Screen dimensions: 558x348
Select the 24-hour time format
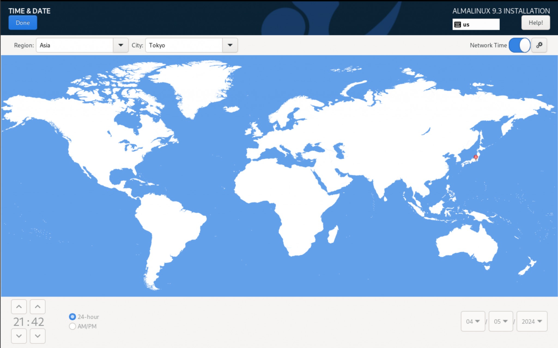(x=72, y=316)
